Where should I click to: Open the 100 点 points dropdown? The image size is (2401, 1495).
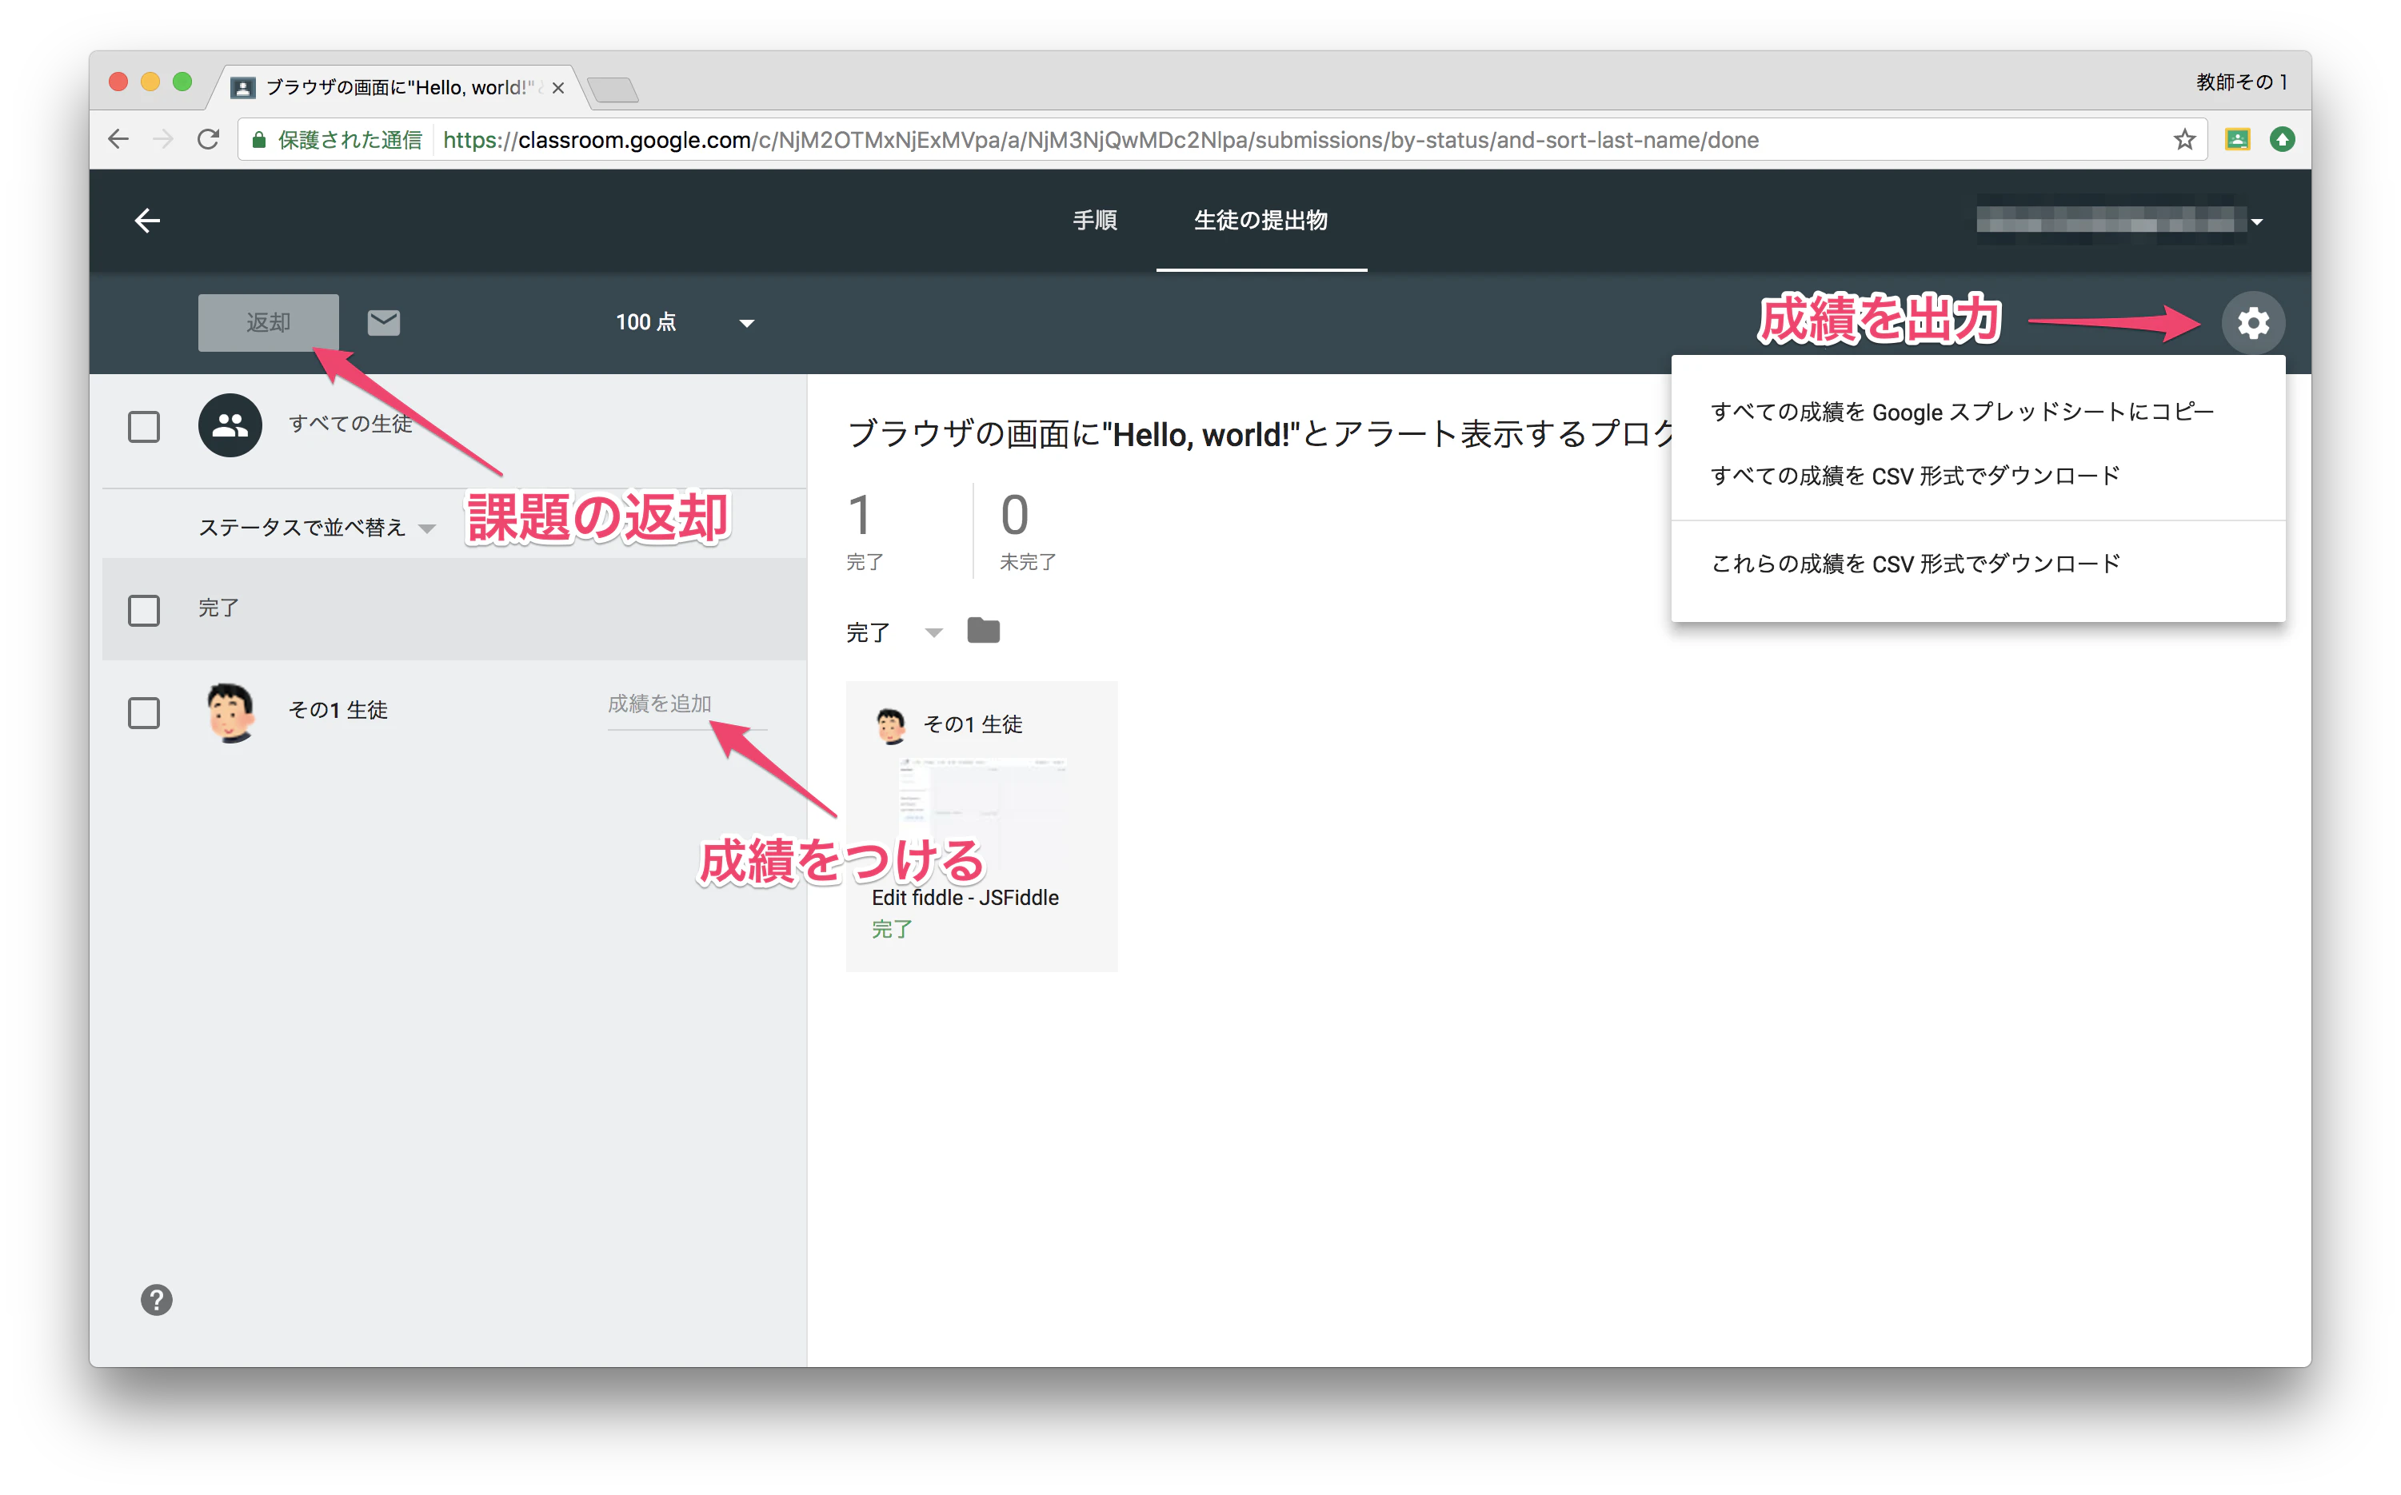pyautogui.click(x=685, y=322)
